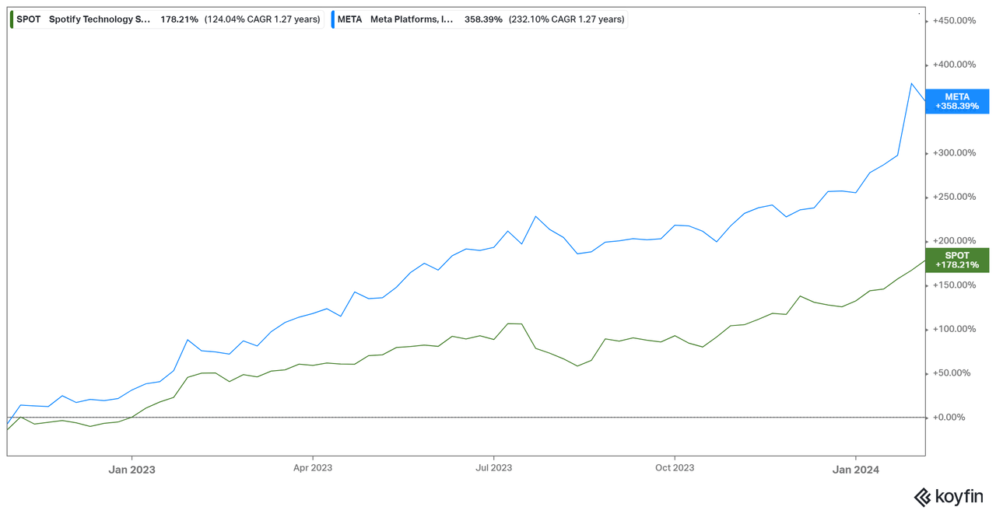
Task: Click the blue META +358.39% price tag
Action: [957, 101]
